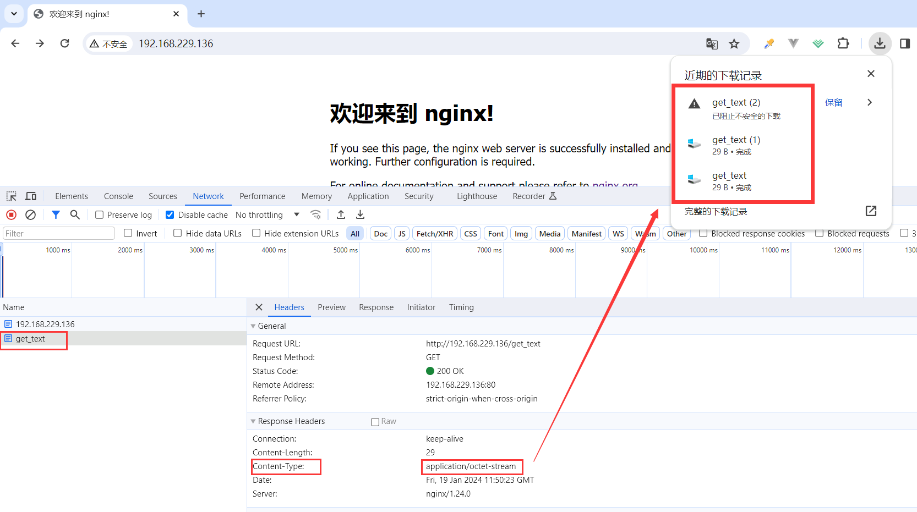Enable Raw response headers checkbox
Screen dimensions: 917x512
pyautogui.click(x=375, y=422)
